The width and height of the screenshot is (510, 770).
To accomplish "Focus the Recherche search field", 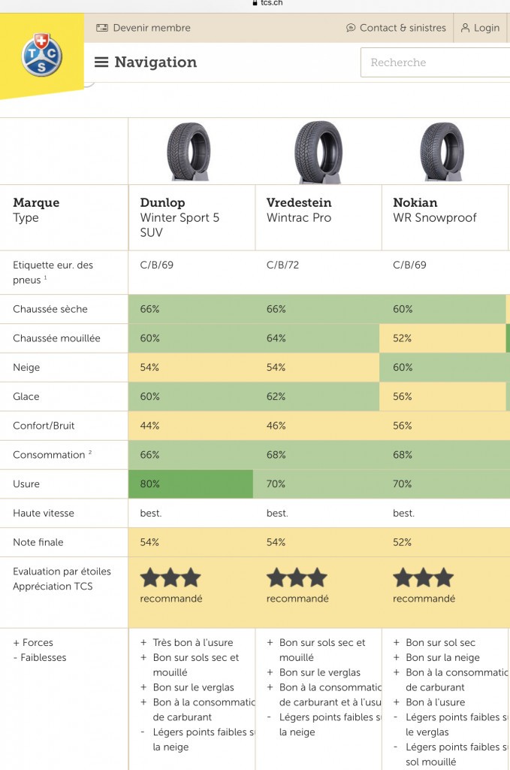I will (x=436, y=62).
